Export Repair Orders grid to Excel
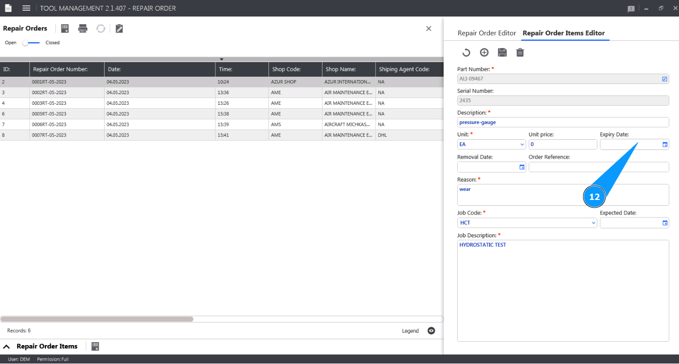 coord(65,29)
